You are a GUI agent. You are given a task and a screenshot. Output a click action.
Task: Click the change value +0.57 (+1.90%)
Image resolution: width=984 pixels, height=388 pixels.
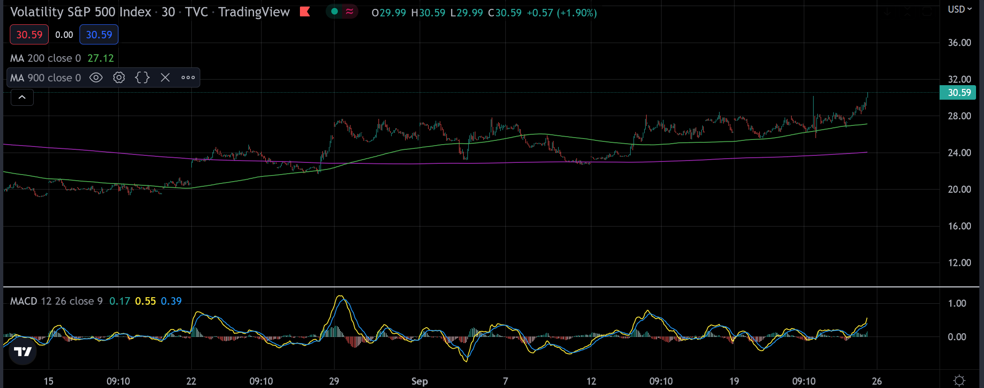coord(562,13)
